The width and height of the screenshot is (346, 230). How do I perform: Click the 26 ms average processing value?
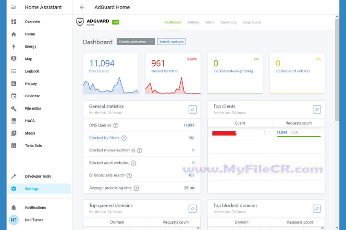(189, 188)
